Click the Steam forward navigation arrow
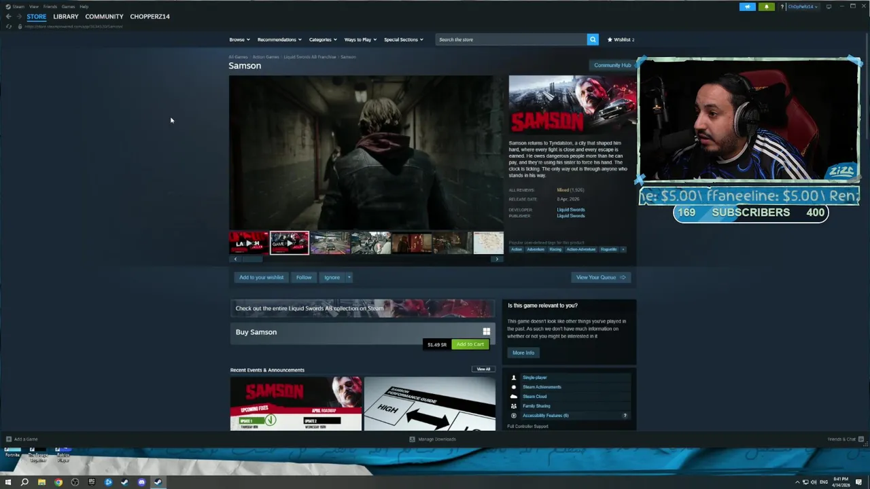 pyautogui.click(x=18, y=16)
